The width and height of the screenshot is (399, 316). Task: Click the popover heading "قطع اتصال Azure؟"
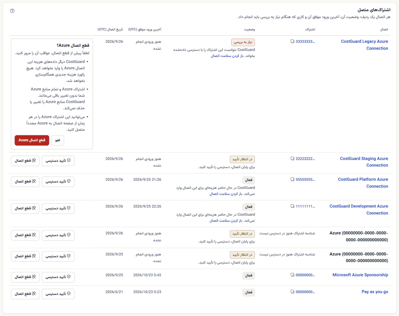73,45
